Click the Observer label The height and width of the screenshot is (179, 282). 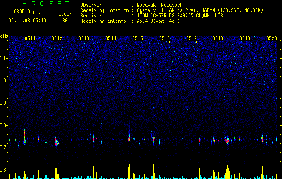click(91, 5)
